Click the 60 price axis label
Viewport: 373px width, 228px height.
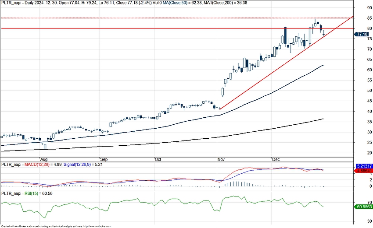click(369, 70)
